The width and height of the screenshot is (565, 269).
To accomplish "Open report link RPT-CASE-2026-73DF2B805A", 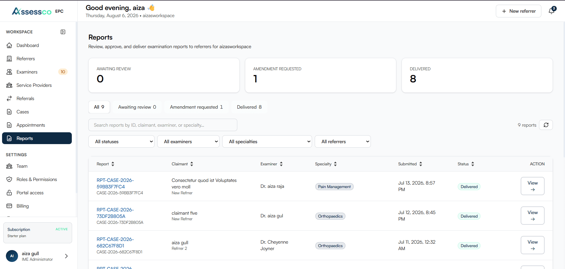I will (115, 213).
